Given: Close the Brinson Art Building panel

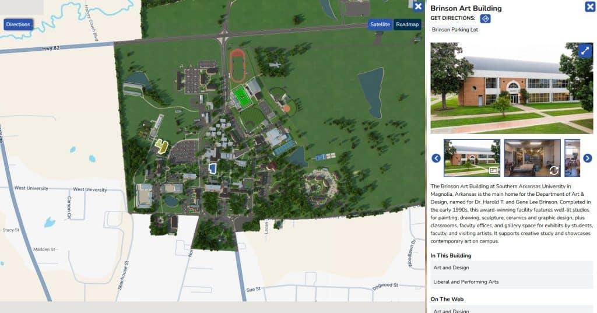Looking at the screenshot, I should [590, 6].
